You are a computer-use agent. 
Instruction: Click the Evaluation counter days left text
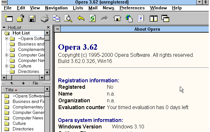coord(147,107)
